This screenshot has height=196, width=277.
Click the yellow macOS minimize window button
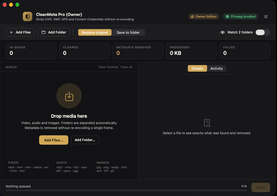coord(11,5)
